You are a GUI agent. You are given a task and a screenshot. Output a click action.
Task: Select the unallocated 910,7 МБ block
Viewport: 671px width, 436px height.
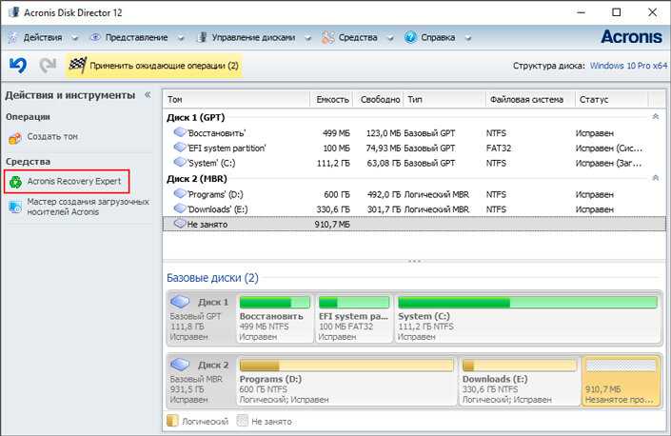click(x=620, y=381)
